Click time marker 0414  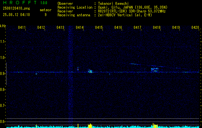coord(80,28)
